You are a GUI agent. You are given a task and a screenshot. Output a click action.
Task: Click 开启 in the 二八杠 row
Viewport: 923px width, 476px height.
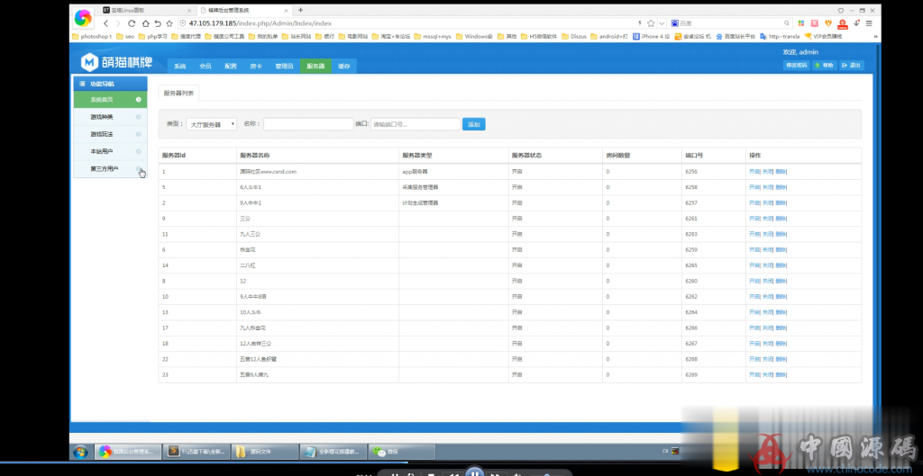[754, 265]
